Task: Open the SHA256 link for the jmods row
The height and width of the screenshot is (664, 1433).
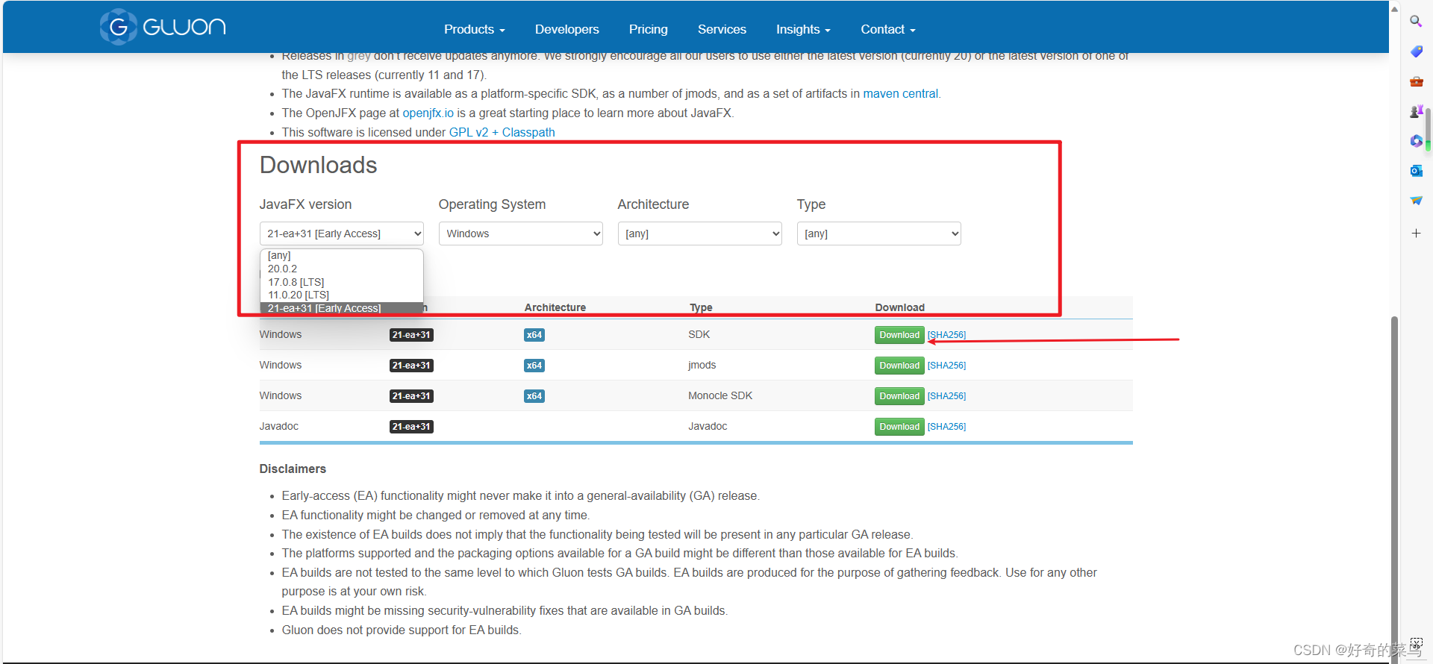Action: pyautogui.click(x=946, y=366)
